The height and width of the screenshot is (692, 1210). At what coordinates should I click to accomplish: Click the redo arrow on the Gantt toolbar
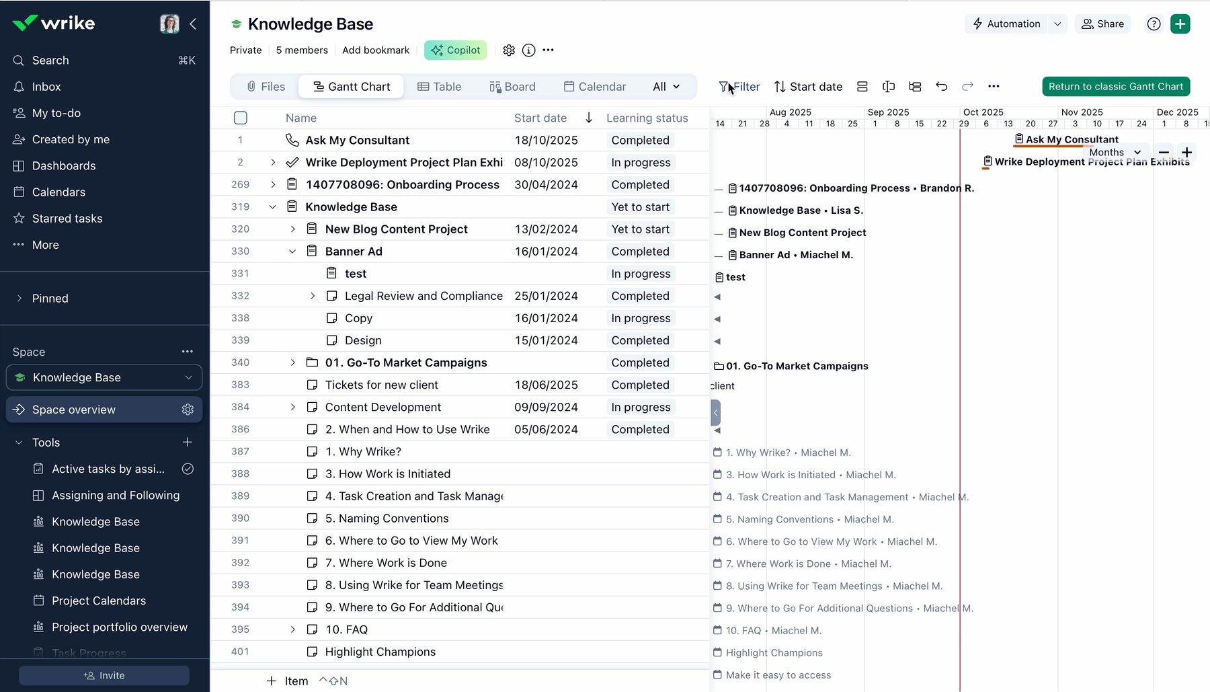pyautogui.click(x=967, y=86)
